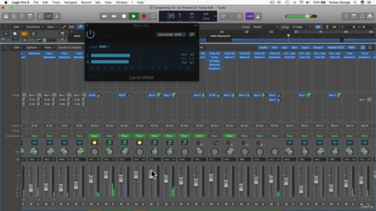Click the playhead marker in the ruler
Image resolution: width=376 pixels, height=211 pixels.
tap(288, 35)
